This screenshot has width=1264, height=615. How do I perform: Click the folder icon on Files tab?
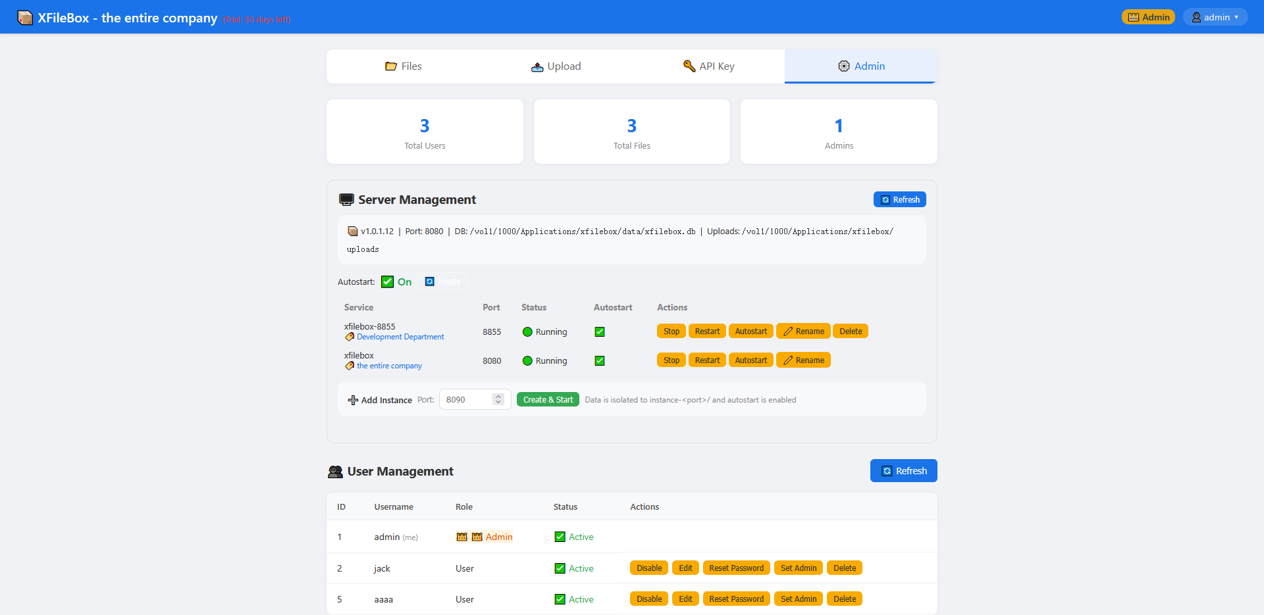point(391,66)
